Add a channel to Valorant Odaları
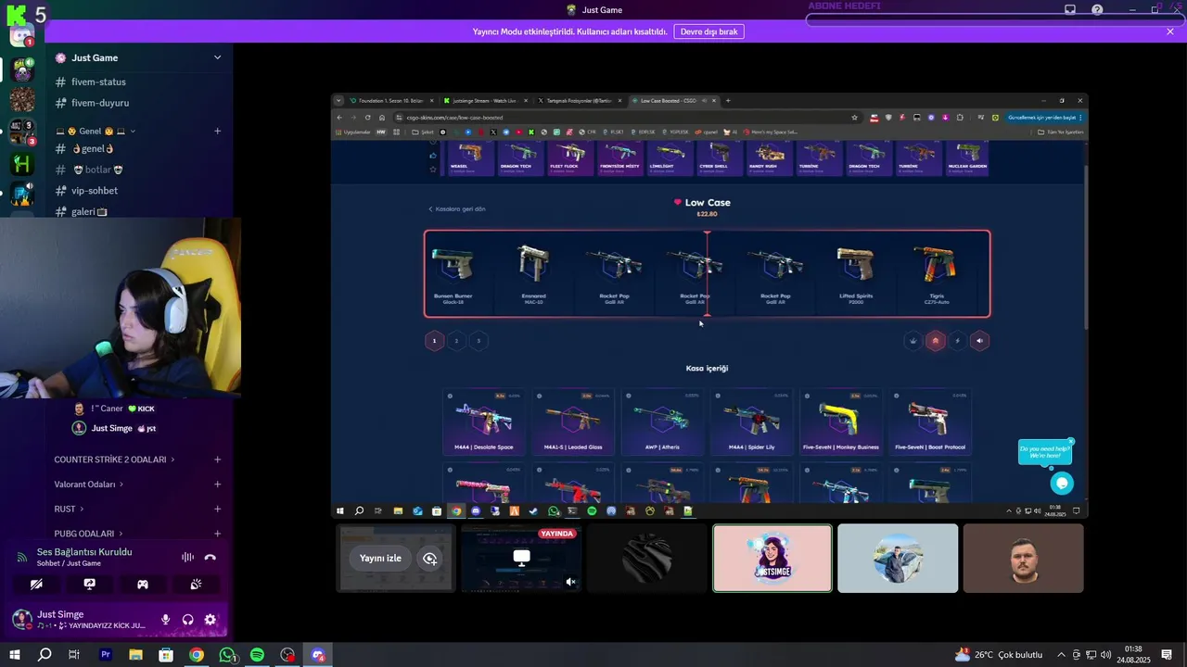The height and width of the screenshot is (667, 1187). point(218,485)
